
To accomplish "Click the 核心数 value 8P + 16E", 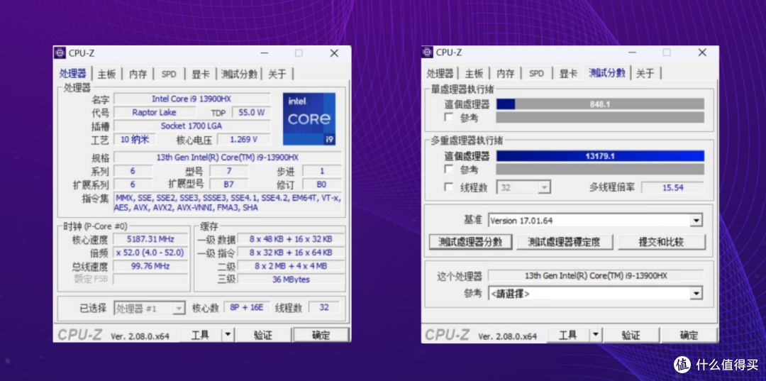I will (x=247, y=307).
